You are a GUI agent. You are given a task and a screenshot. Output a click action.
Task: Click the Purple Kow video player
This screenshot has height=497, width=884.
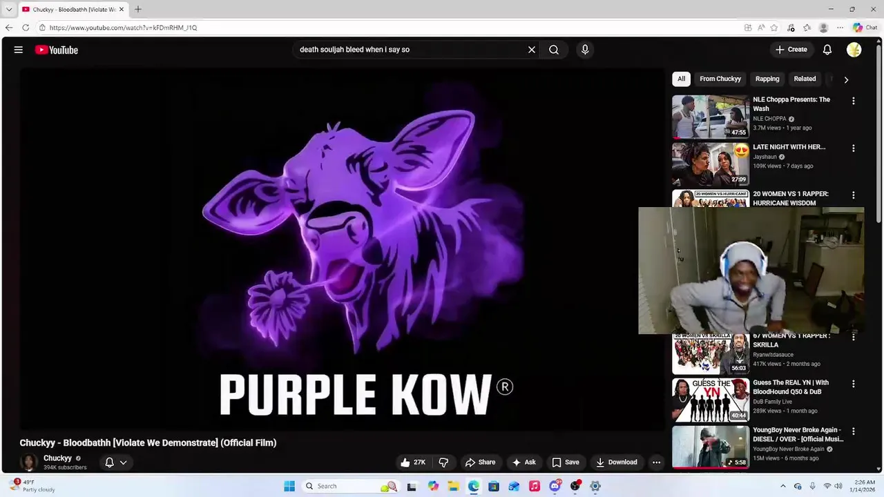[x=342, y=250]
